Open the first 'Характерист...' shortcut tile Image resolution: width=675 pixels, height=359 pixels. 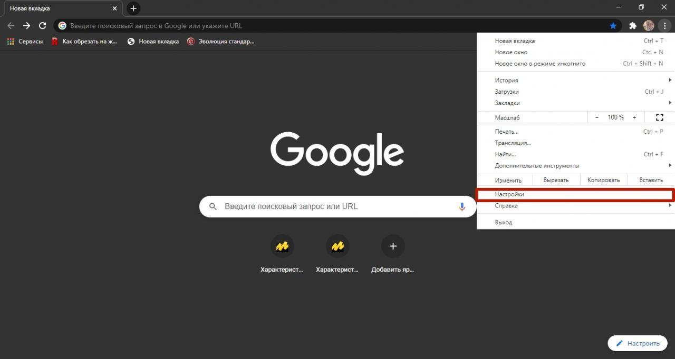coord(282,255)
